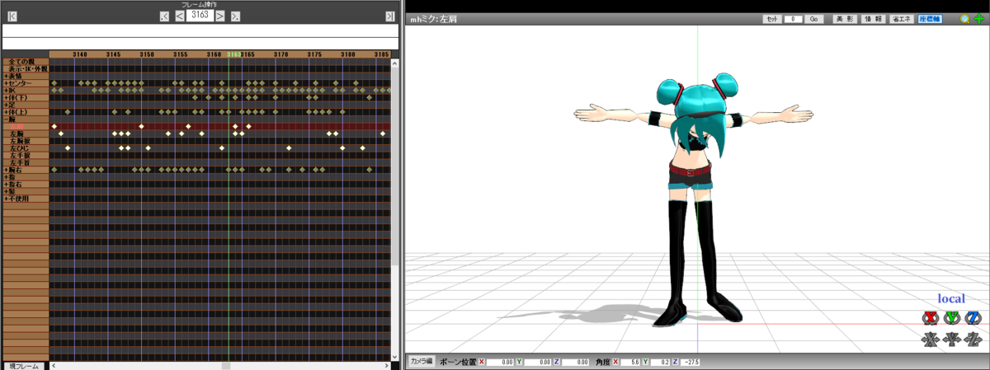Click bone position X value field

(501, 362)
